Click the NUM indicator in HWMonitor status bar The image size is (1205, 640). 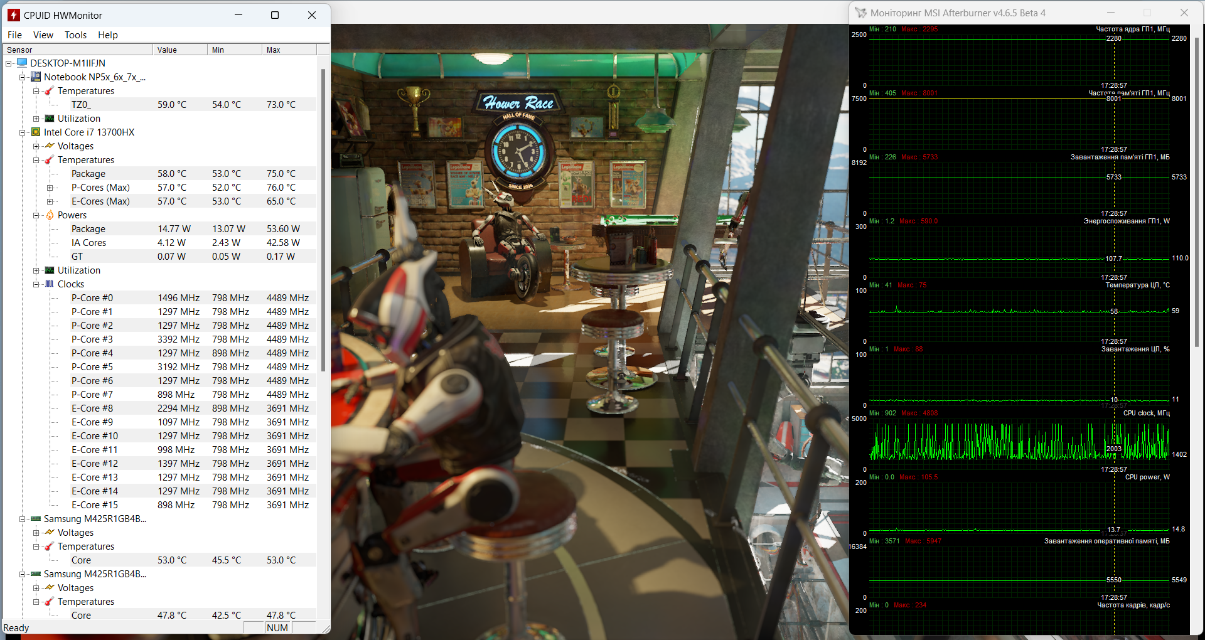pos(277,628)
